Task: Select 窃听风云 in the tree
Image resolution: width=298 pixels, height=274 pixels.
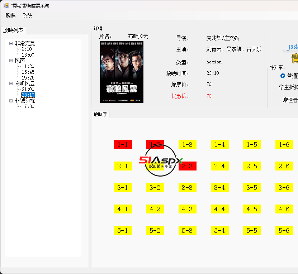Action: click(25, 83)
